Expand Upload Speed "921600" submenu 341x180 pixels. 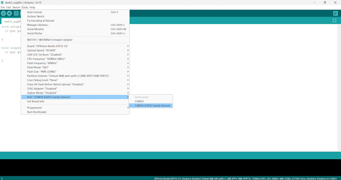tap(75, 50)
